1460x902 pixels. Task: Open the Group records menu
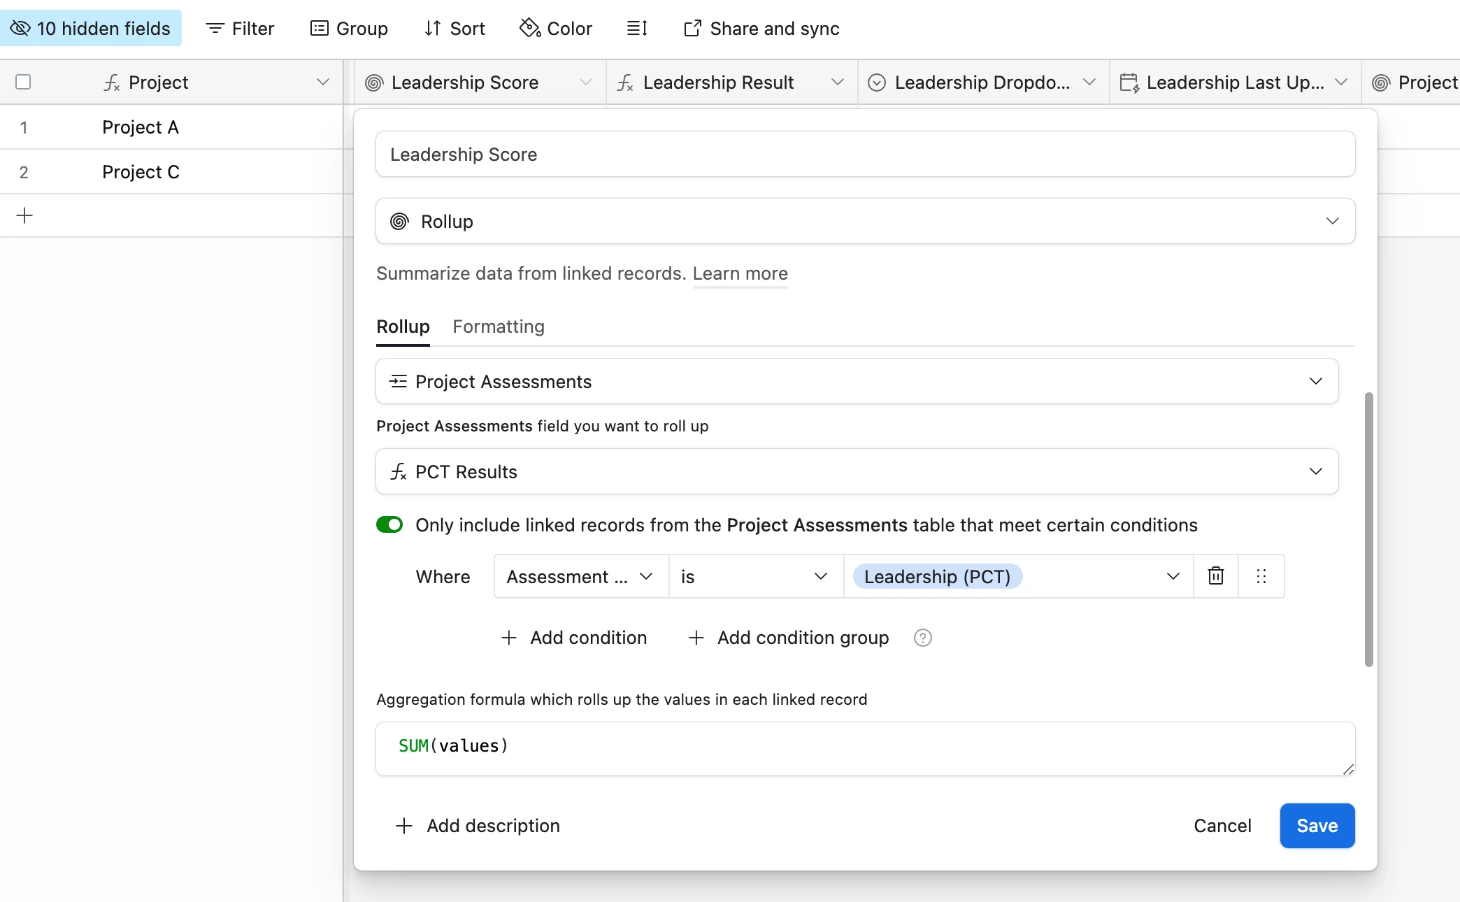coord(349,29)
